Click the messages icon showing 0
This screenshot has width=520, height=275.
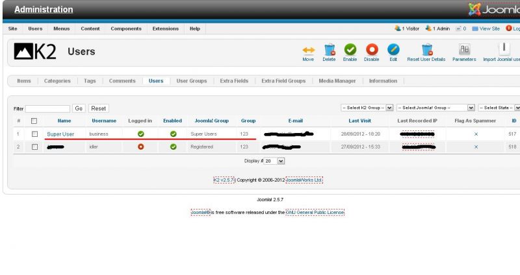(458, 29)
